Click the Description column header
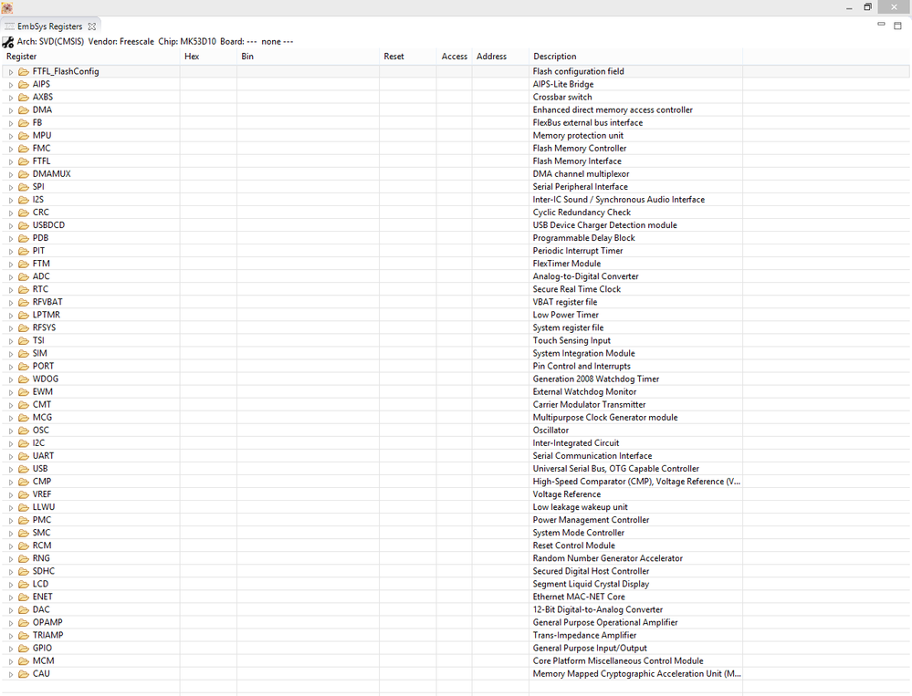The width and height of the screenshot is (912, 696). pos(635,57)
